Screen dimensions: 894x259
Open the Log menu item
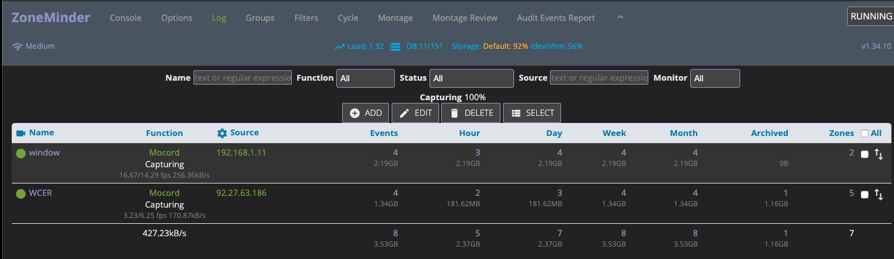pyautogui.click(x=219, y=18)
